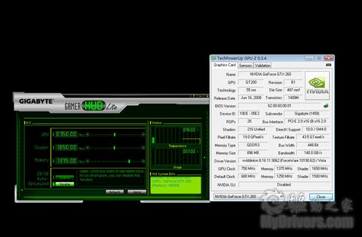Click the GPU clock slider handle
The image size is (362, 237).
(x=115, y=134)
